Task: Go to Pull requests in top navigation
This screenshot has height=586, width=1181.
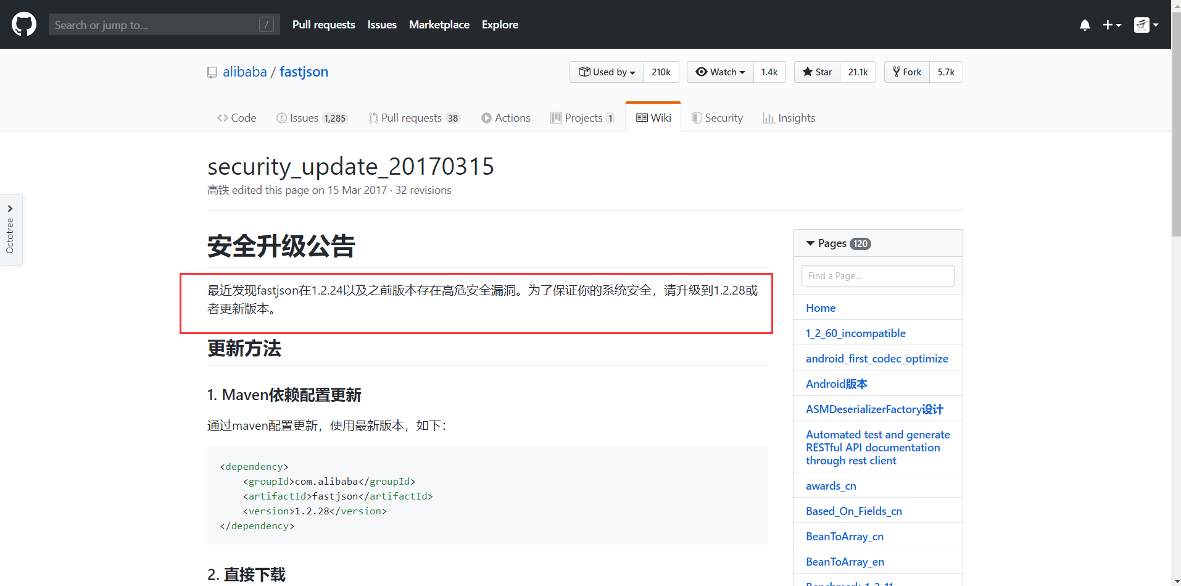Action: [x=324, y=25]
